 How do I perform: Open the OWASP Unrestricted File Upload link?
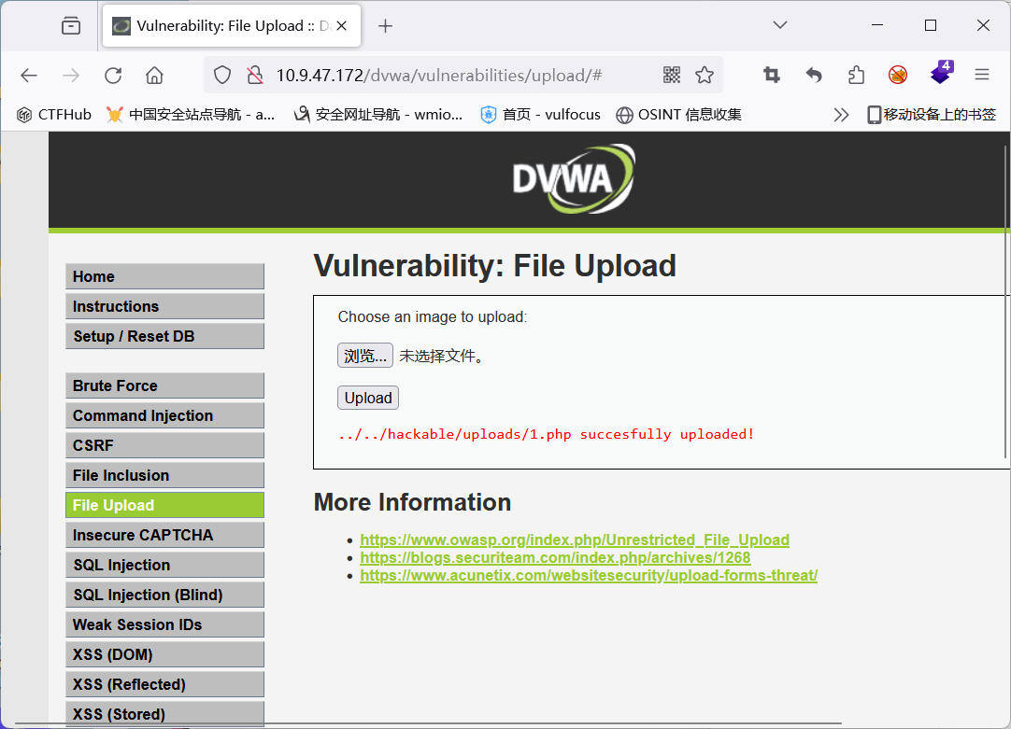coord(575,540)
